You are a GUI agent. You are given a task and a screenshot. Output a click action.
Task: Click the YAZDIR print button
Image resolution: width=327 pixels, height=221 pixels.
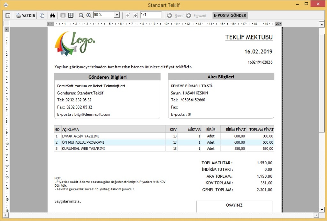click(26, 15)
